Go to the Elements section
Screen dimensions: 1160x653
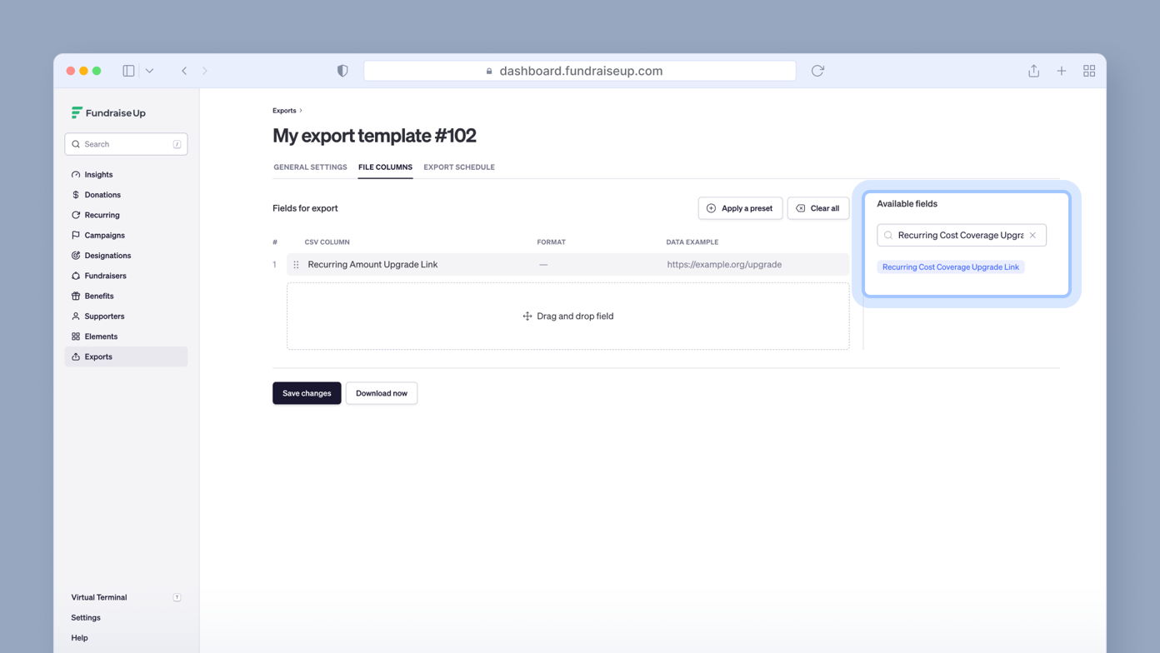(98, 336)
